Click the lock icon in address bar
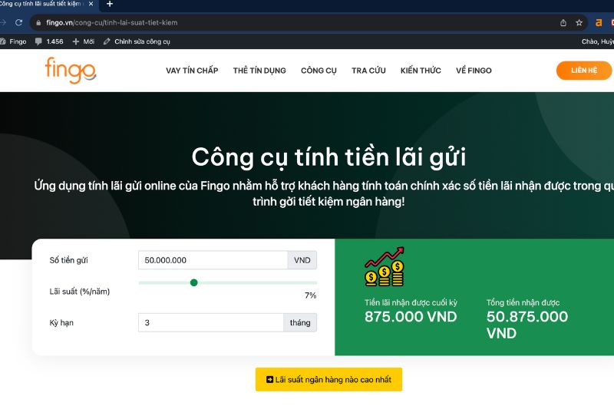614x409 pixels. 38,23
